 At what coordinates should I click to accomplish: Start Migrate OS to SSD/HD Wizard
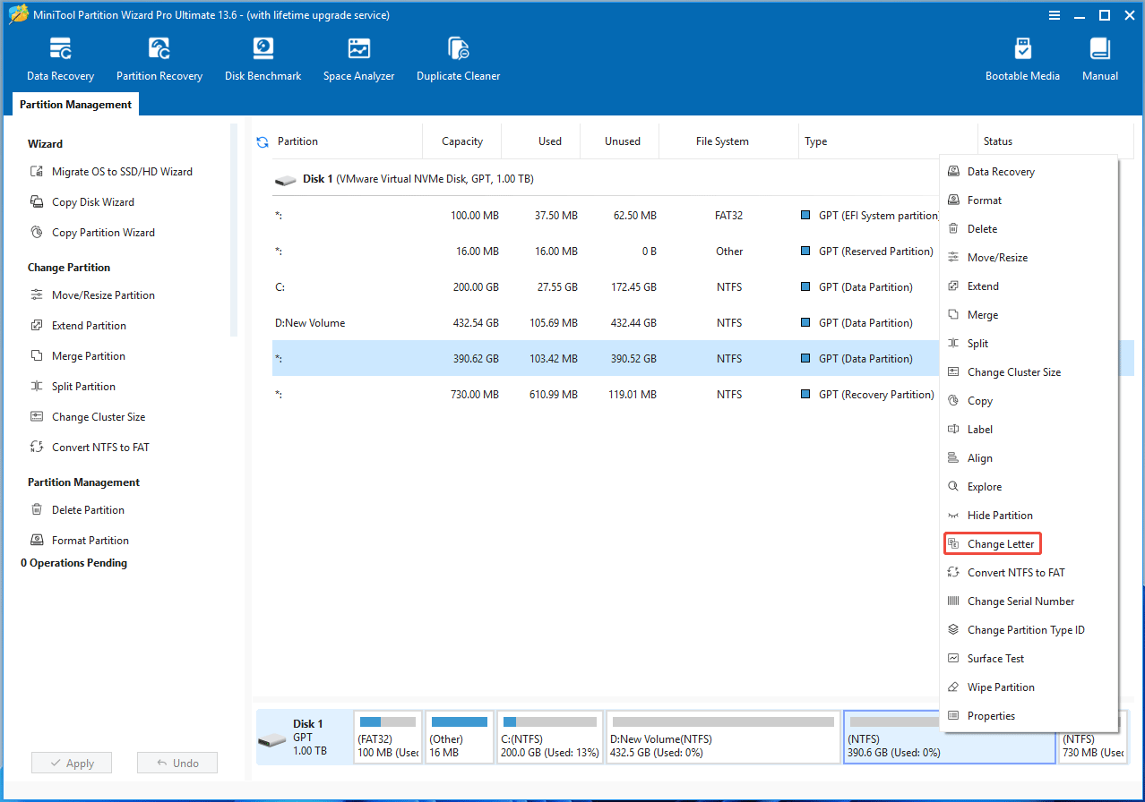[x=110, y=172]
